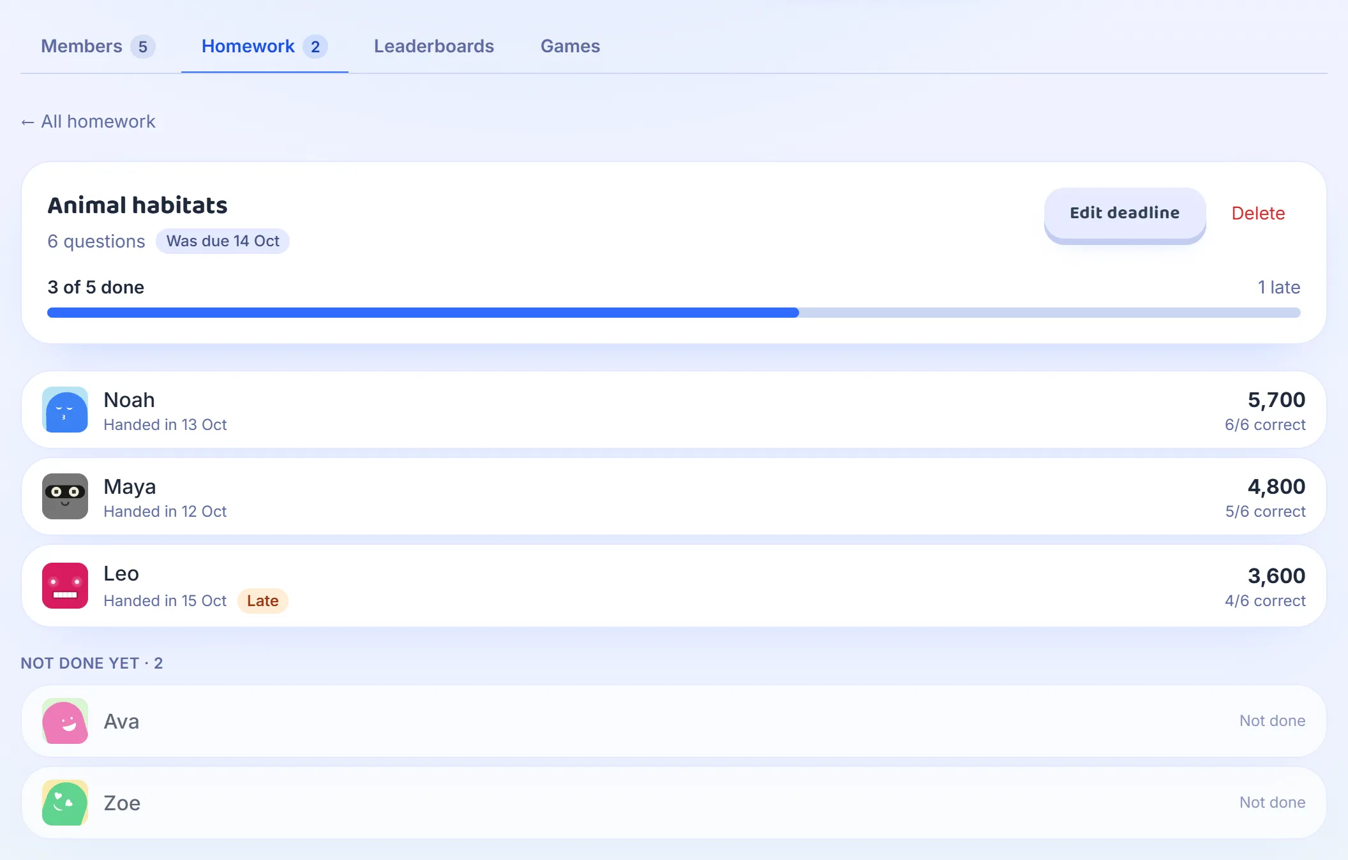The image size is (1348, 860).
Task: Click the 'Animal habitats' title
Action: pos(137,205)
